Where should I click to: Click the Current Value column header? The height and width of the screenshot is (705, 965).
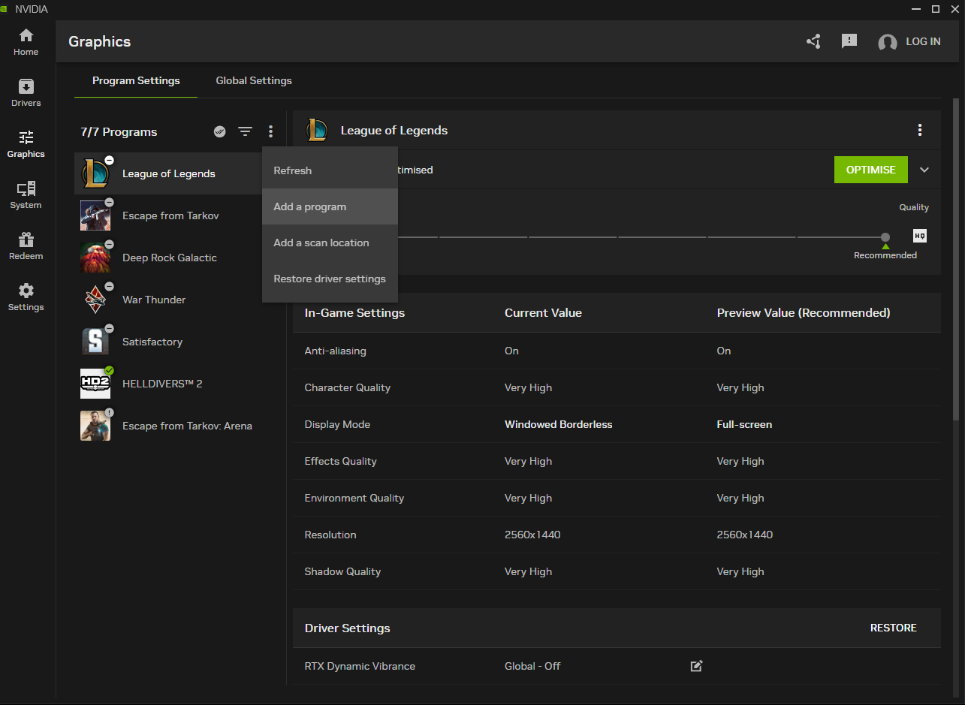pos(543,312)
